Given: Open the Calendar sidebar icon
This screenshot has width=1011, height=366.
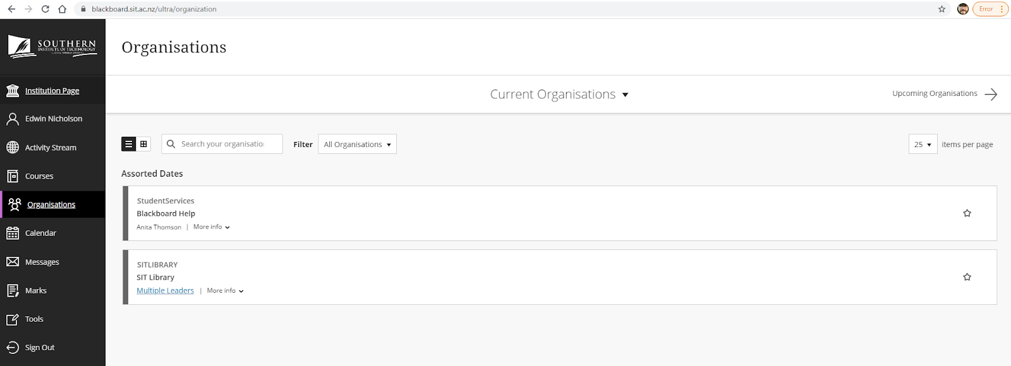Looking at the screenshot, I should coord(13,233).
